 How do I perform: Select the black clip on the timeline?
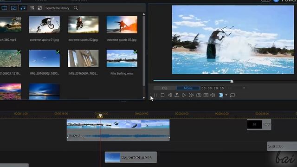click(259, 124)
